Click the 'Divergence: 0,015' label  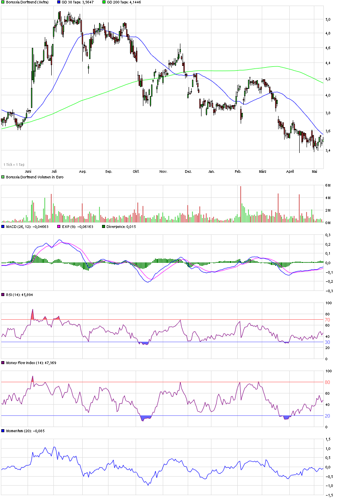pos(121,227)
